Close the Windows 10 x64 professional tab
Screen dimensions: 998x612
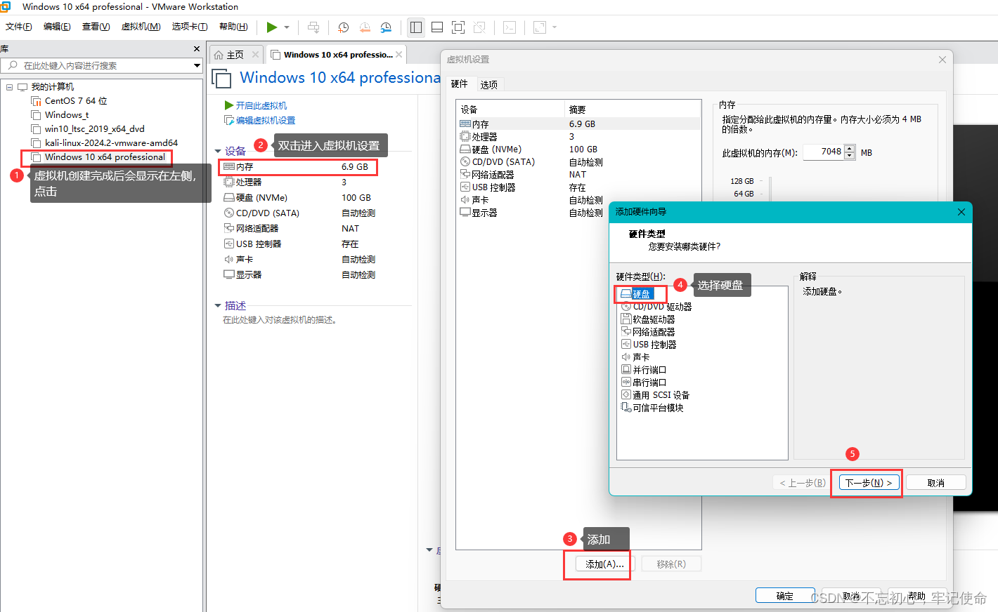[x=399, y=54]
